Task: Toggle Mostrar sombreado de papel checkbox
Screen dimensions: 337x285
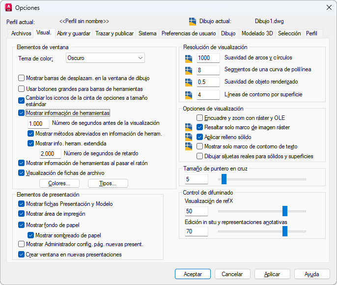Action: pos(31,235)
